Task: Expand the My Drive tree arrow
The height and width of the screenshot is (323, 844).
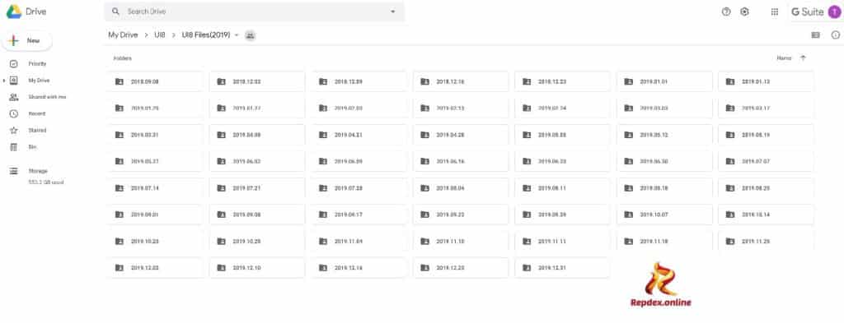Action: (4, 81)
